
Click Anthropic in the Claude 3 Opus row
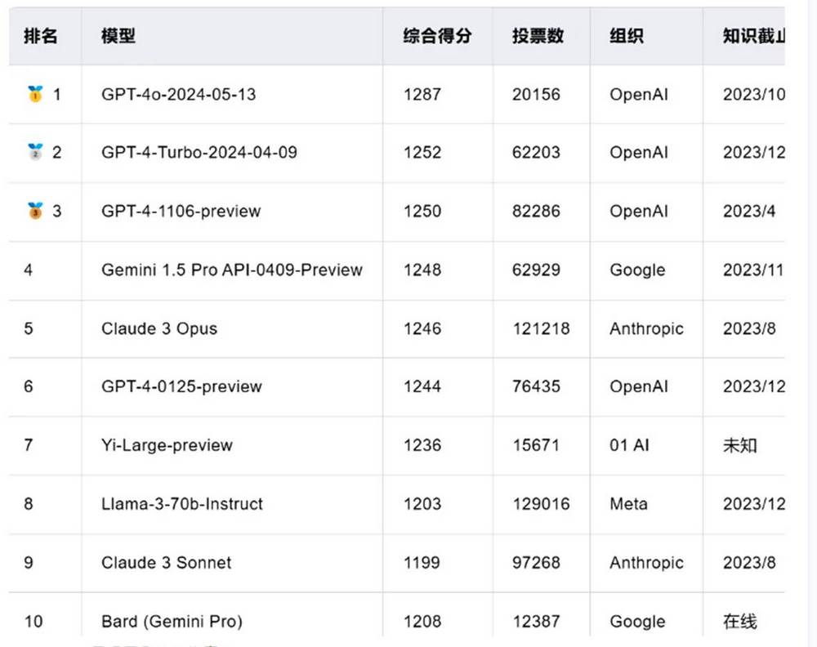646,328
